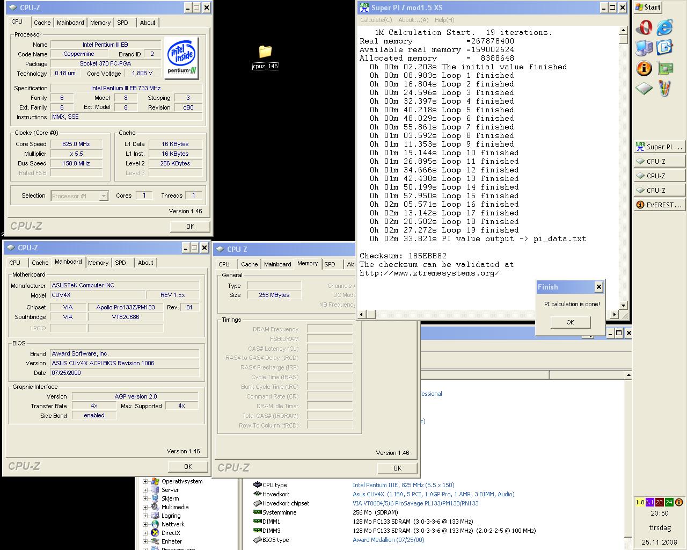Switch to Super PI taskbar button
The height and width of the screenshot is (550, 687).
(x=660, y=147)
